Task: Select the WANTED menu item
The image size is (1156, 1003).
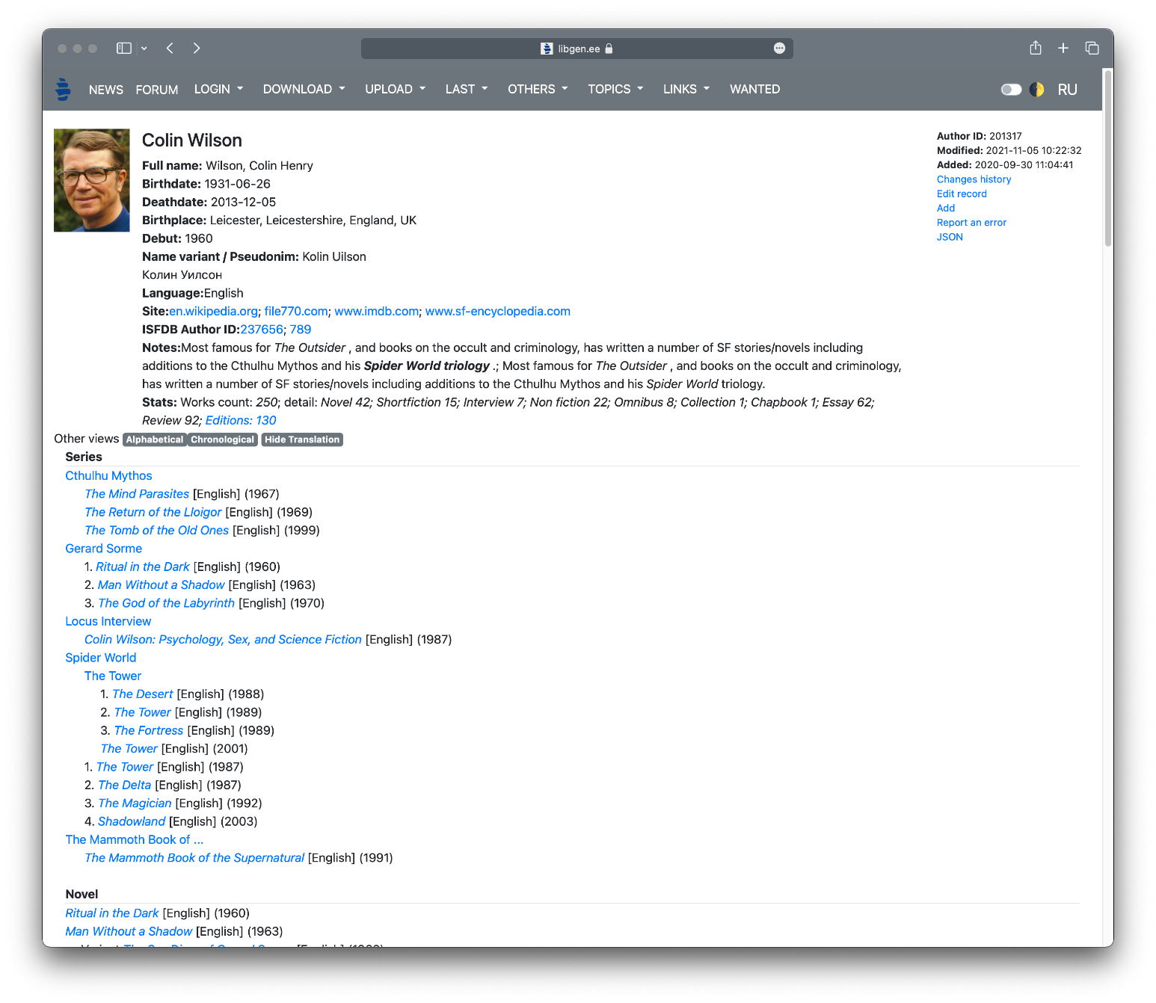Action: tap(754, 89)
